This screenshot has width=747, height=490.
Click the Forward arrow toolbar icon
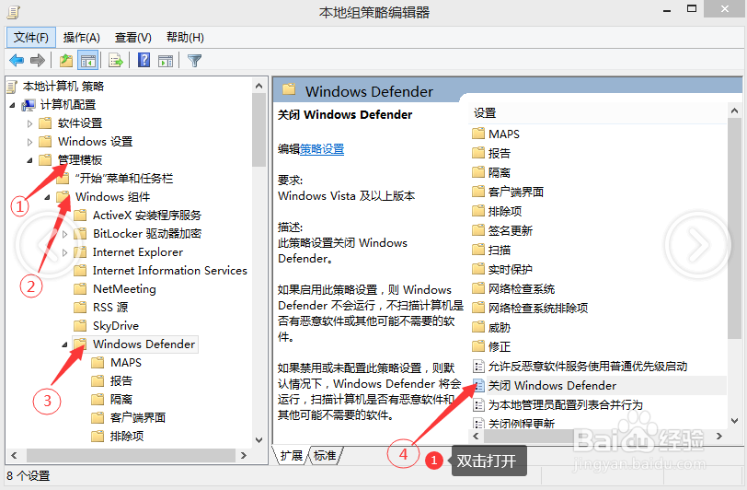(x=37, y=61)
